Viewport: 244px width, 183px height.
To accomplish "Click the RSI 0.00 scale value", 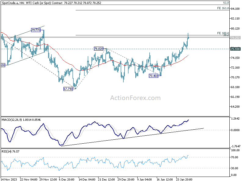I will point(234,175).
